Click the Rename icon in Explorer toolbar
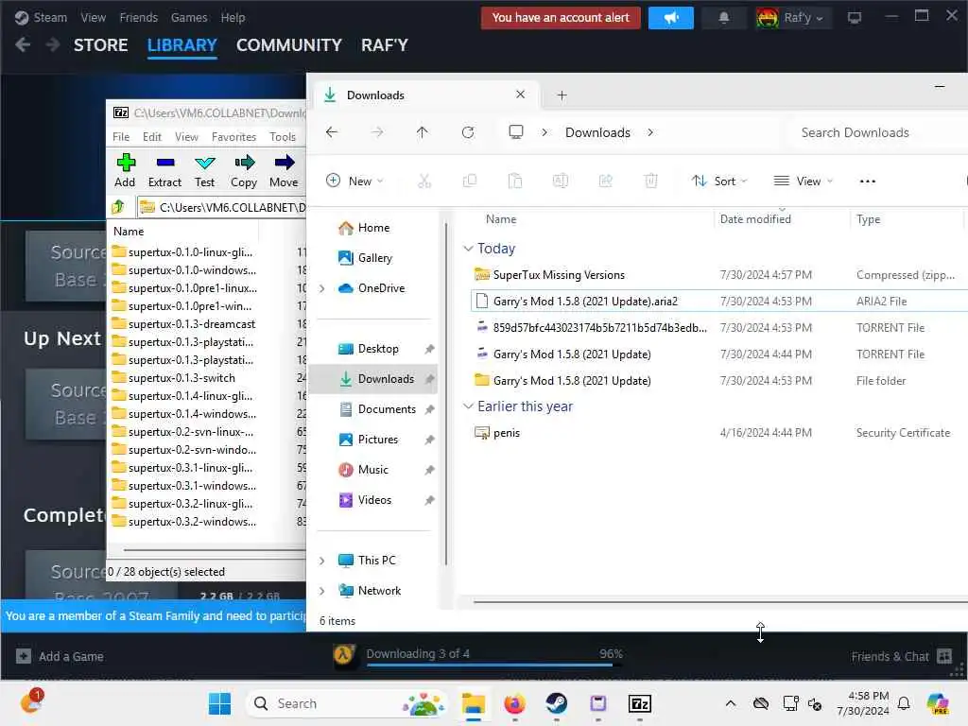 click(561, 181)
